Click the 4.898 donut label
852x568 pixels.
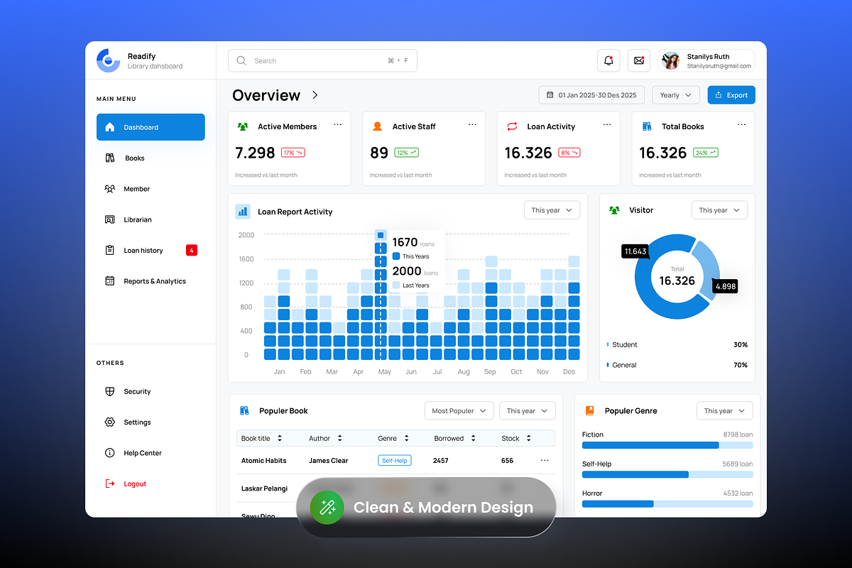click(x=726, y=286)
